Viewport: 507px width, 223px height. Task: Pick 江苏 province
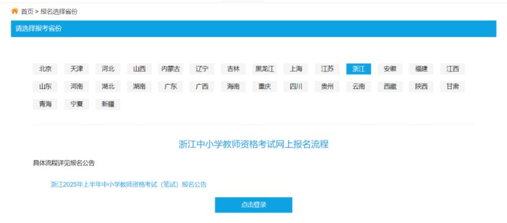(x=327, y=69)
